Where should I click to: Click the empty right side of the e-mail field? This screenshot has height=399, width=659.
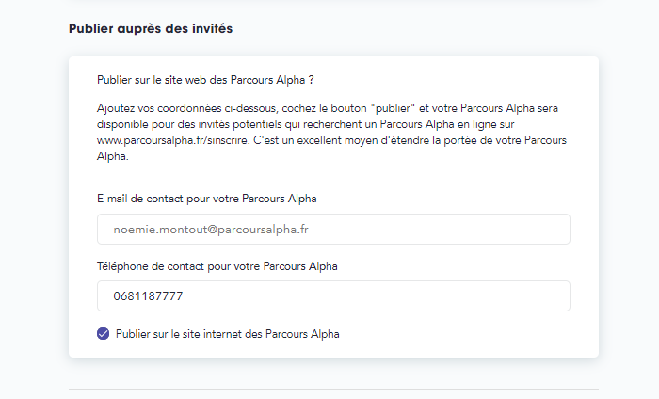[x=462, y=230]
